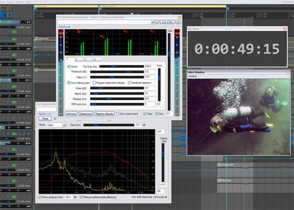The width and height of the screenshot is (294, 210).
Task: Open the Options menu in Video Window
Action: coord(192,76)
